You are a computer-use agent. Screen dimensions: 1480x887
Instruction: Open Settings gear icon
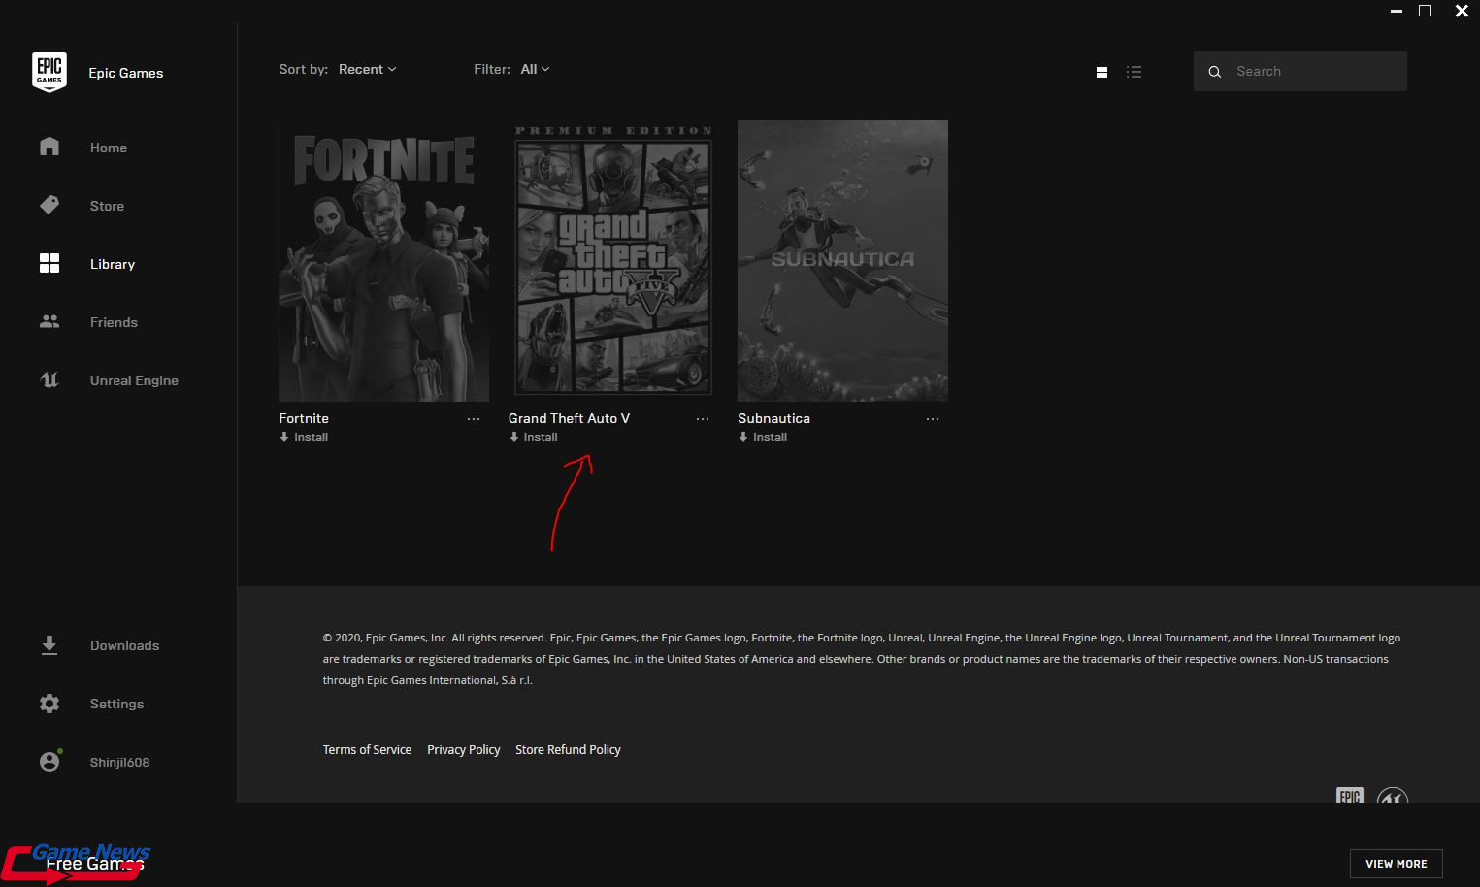pos(49,704)
